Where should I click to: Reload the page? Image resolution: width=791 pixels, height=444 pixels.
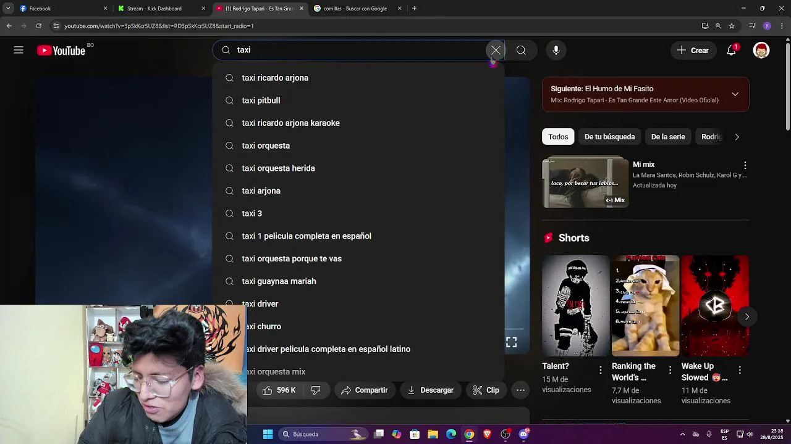[38, 26]
